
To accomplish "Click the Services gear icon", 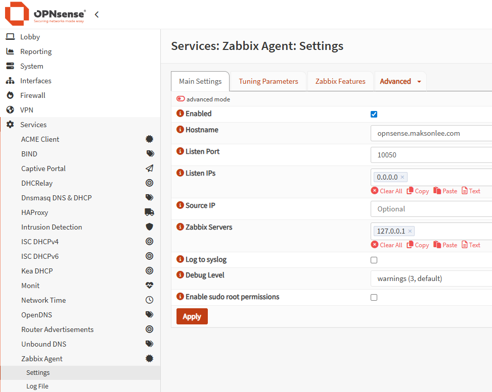I will point(10,125).
